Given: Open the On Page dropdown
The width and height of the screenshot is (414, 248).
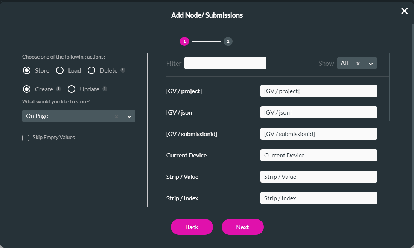Looking at the screenshot, I should point(129,116).
